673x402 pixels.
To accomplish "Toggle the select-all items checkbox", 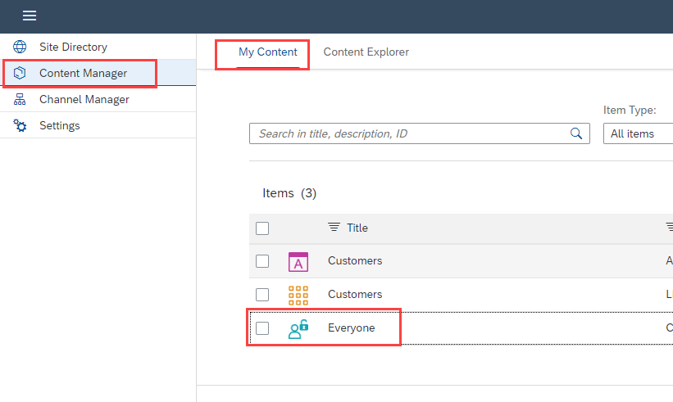I will tap(262, 228).
